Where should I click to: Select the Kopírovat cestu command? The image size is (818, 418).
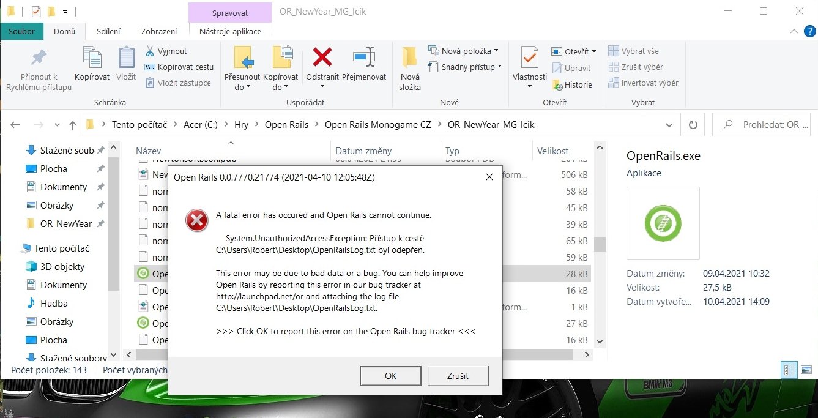tap(179, 67)
